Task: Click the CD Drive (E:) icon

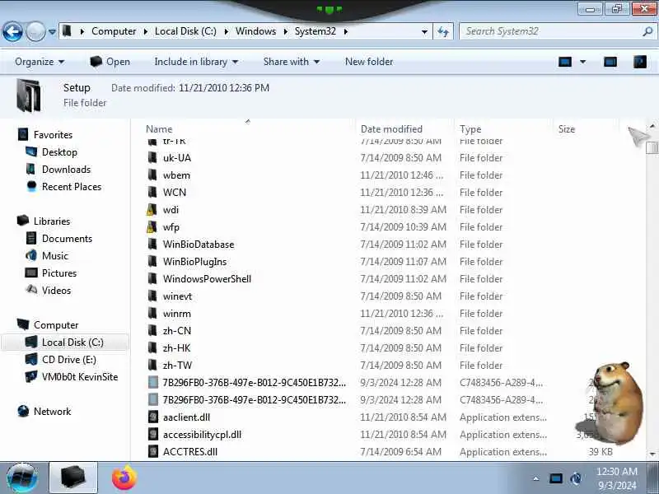Action: [x=31, y=360]
